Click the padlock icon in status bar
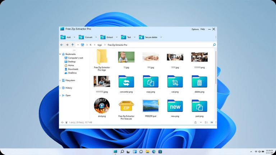This screenshot has width=276, height=155. tap(195, 122)
